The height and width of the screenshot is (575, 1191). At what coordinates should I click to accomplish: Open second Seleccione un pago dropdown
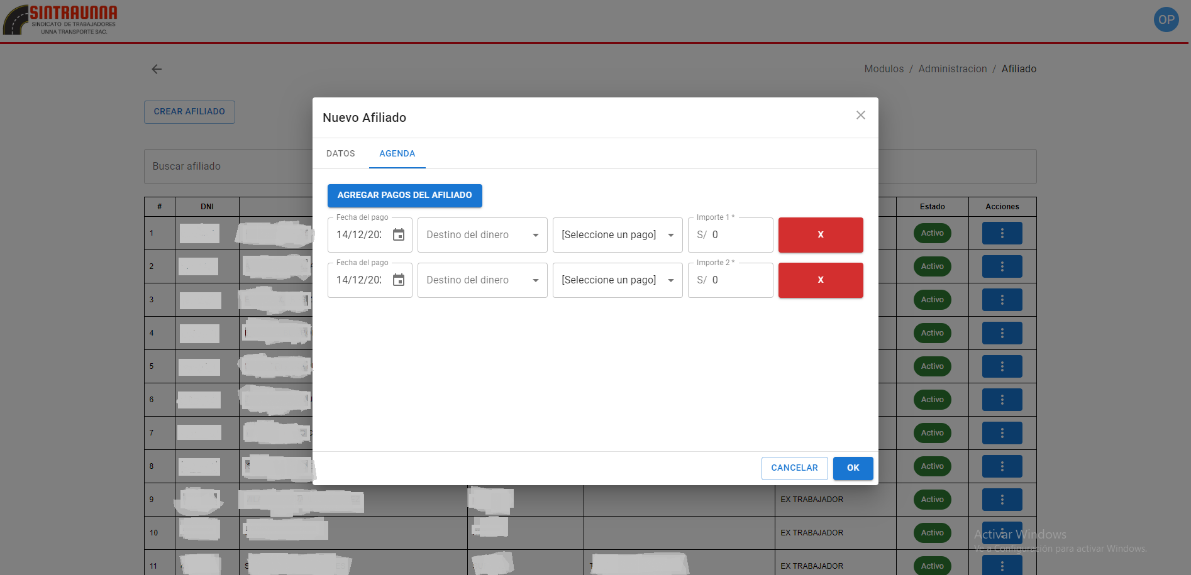point(618,280)
